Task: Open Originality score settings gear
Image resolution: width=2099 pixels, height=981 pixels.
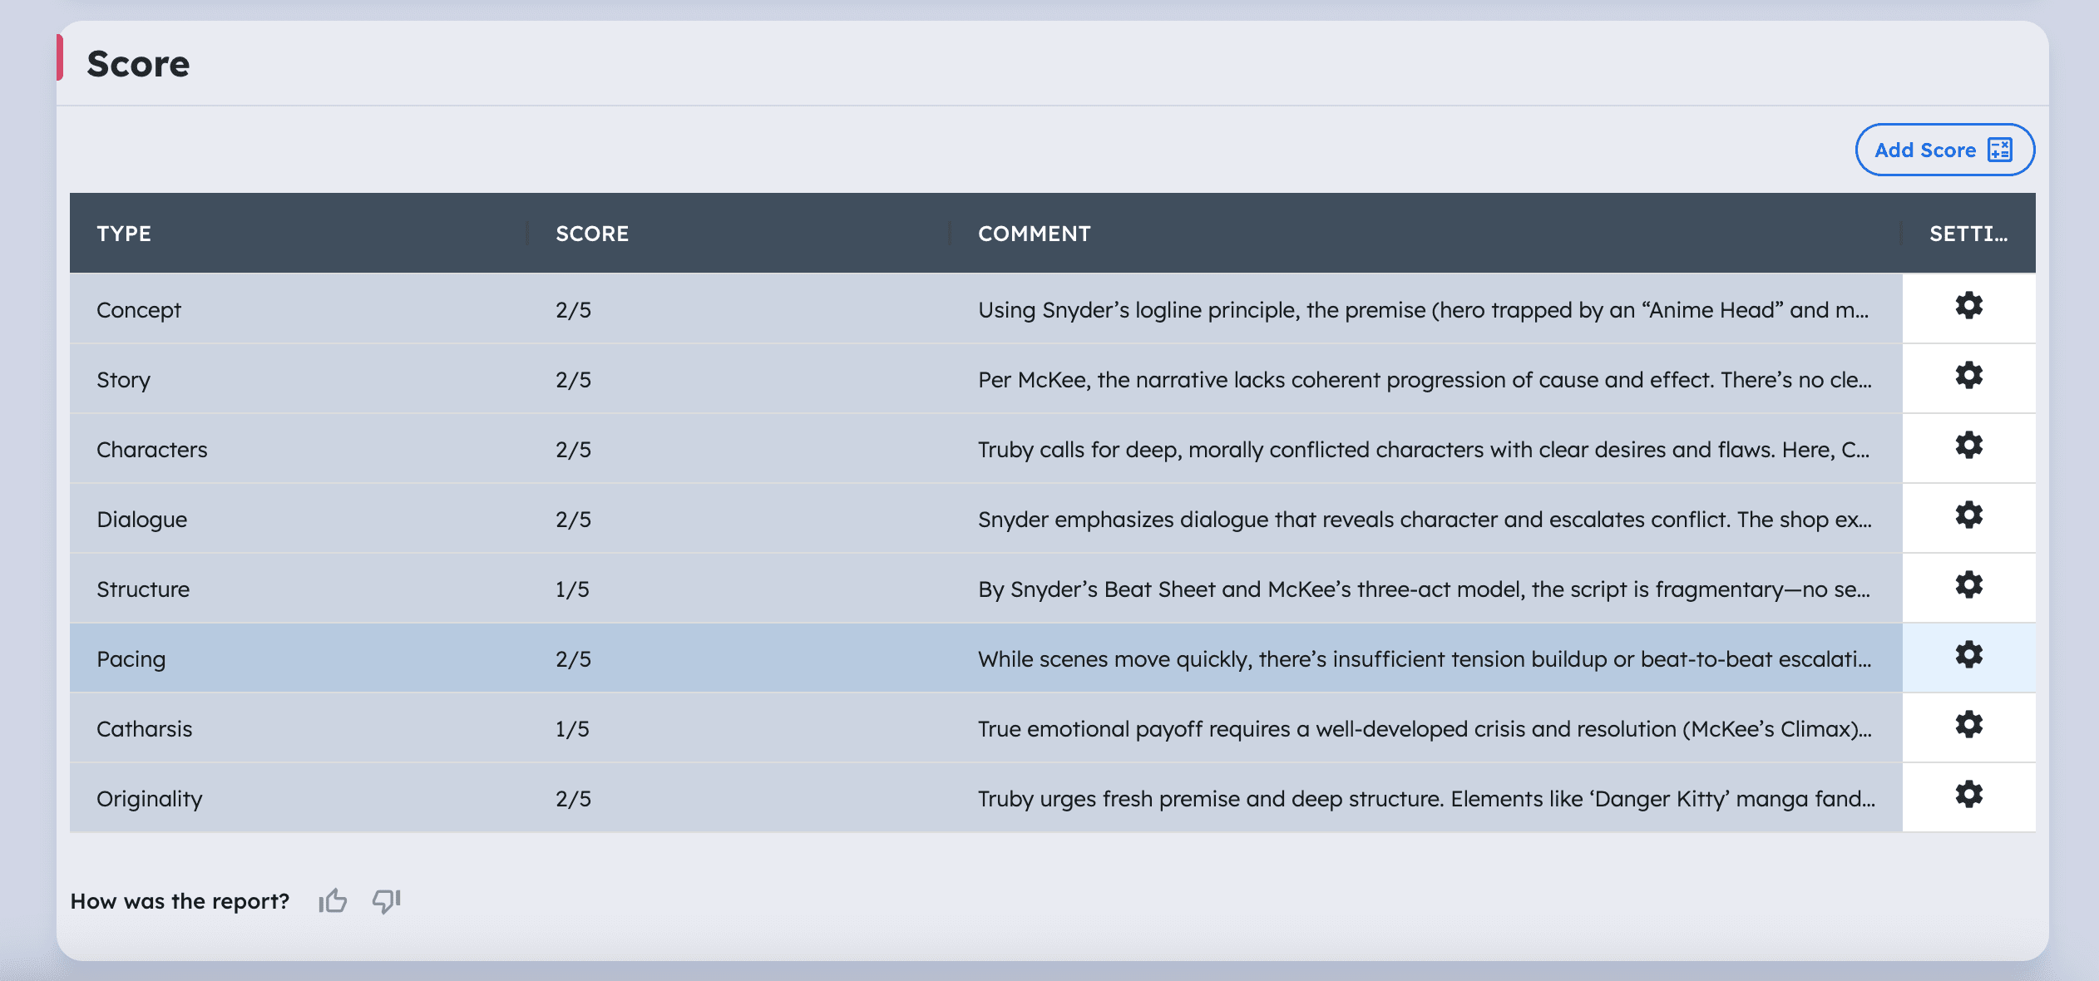Action: (1968, 795)
